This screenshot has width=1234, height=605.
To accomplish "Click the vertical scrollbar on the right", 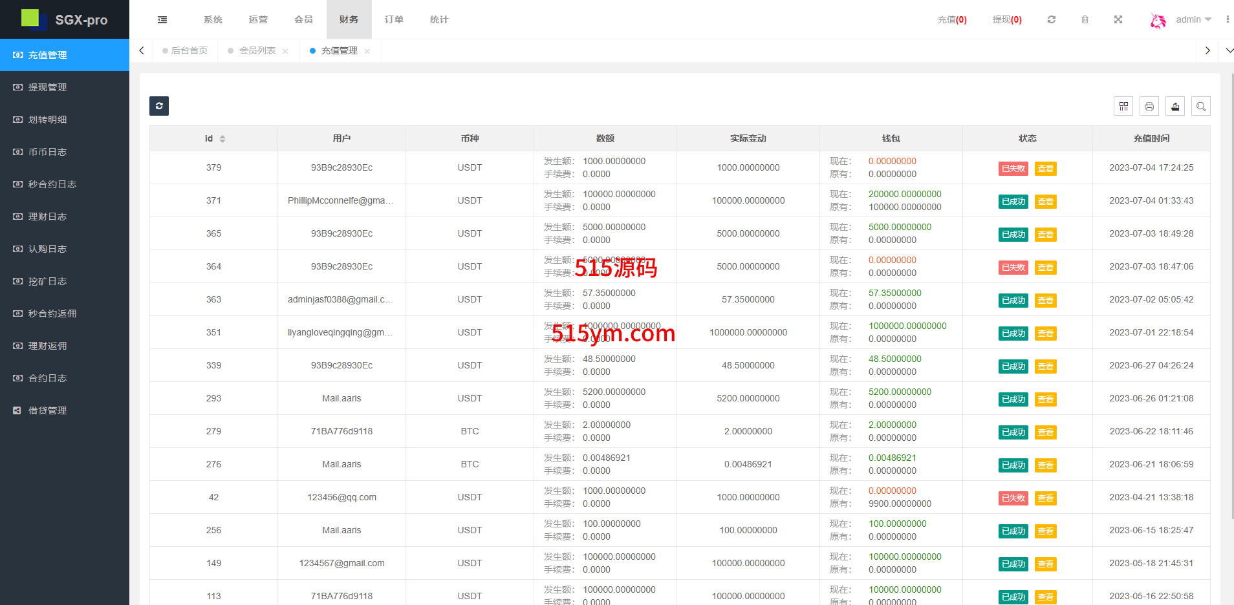I will 1231,291.
